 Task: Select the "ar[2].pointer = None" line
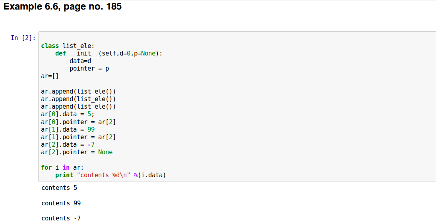77,152
